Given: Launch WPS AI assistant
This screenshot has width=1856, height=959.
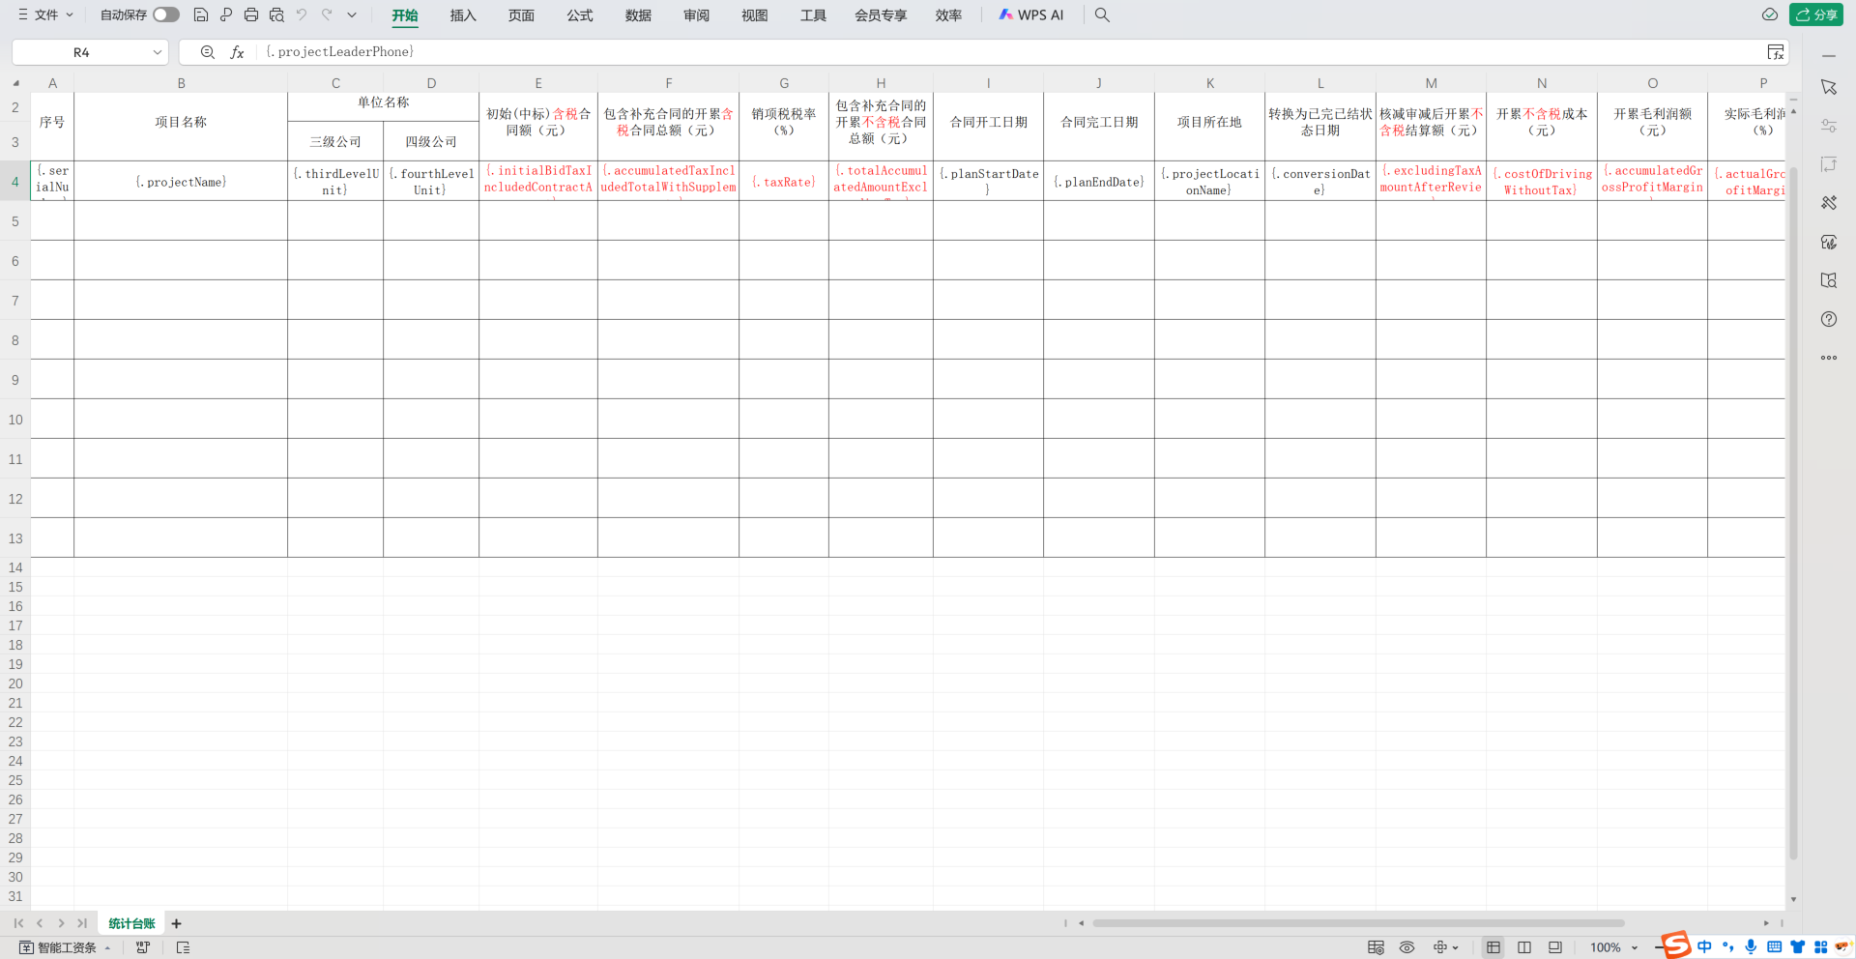Looking at the screenshot, I should [1030, 15].
